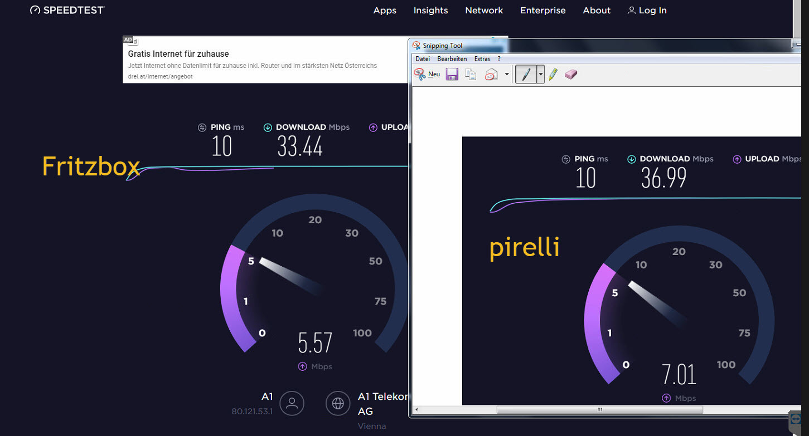The image size is (809, 436).
Task: Open the Bearbeiten menu in Snipping Tool
Action: pyautogui.click(x=452, y=58)
